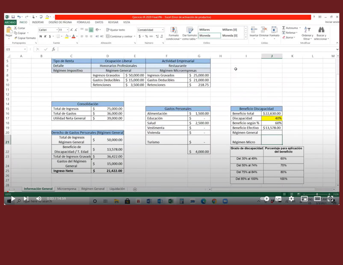Open Buscar y seleccionar binoculars icon
Screen dimensions: 343x265
click(x=321, y=30)
